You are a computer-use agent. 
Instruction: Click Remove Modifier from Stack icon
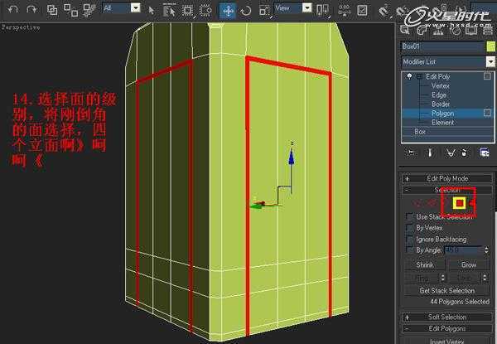click(x=465, y=153)
